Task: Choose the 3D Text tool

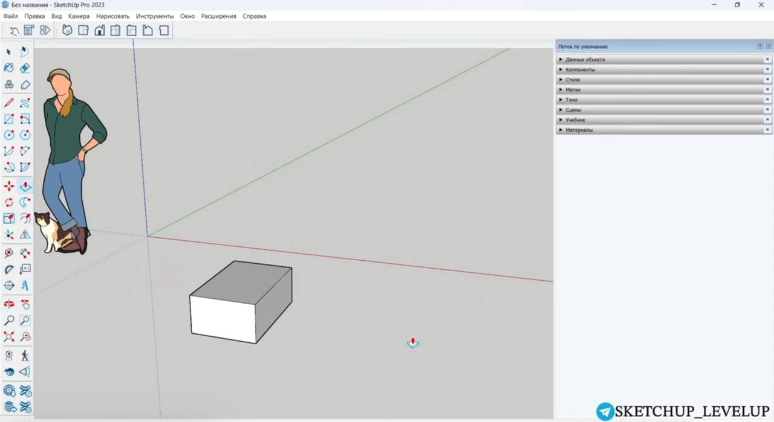Action: click(x=25, y=285)
